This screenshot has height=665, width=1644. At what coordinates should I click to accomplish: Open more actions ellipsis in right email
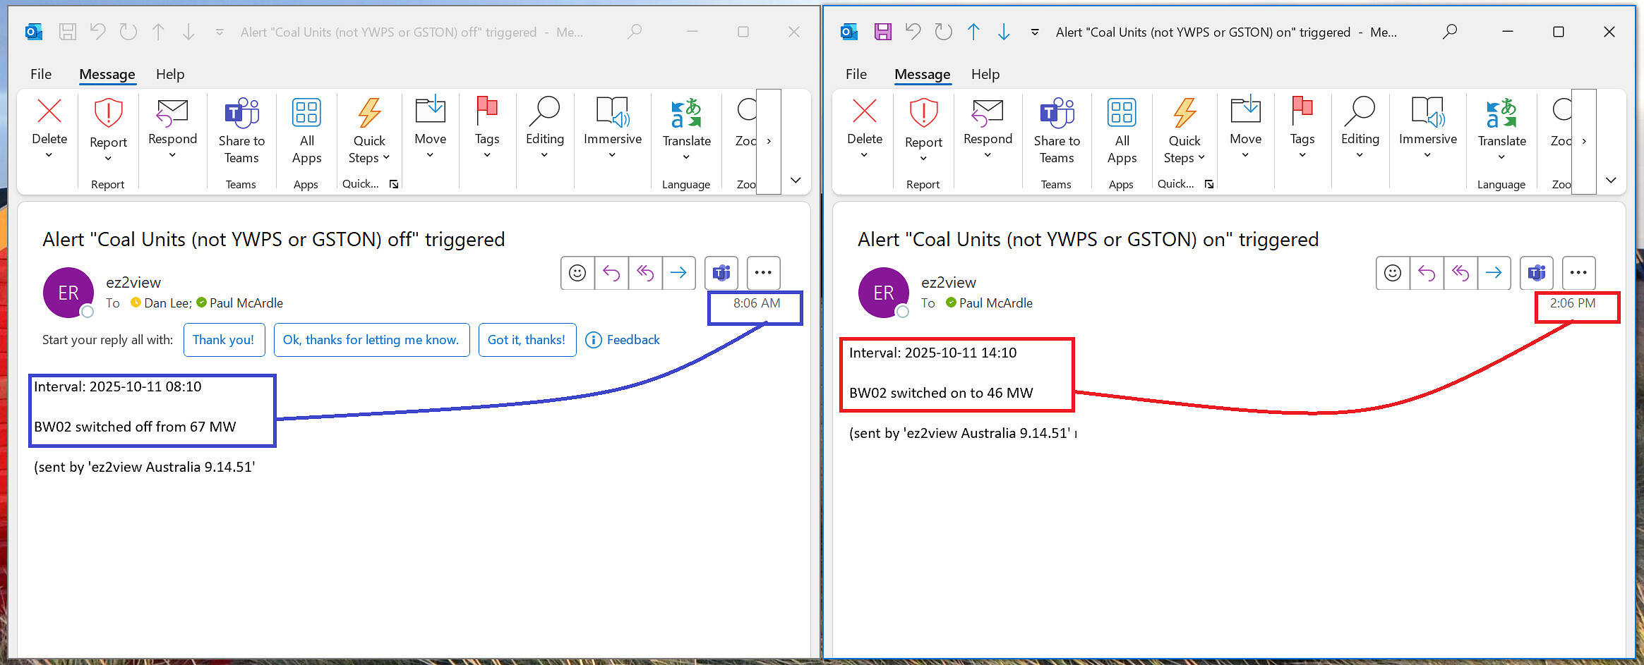point(1578,273)
